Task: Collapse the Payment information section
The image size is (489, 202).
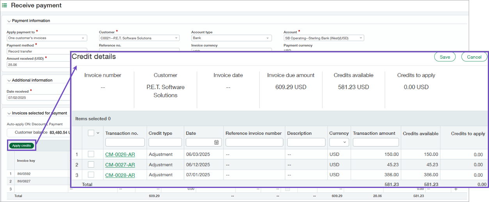Action: pos(9,21)
